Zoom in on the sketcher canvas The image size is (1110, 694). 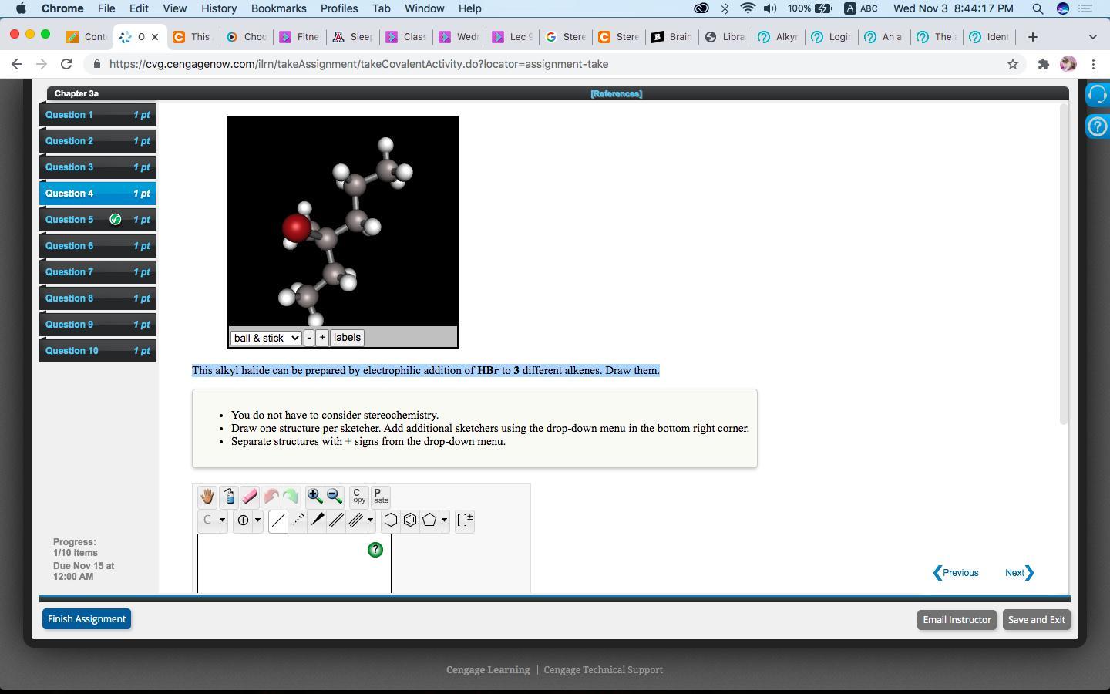click(314, 497)
